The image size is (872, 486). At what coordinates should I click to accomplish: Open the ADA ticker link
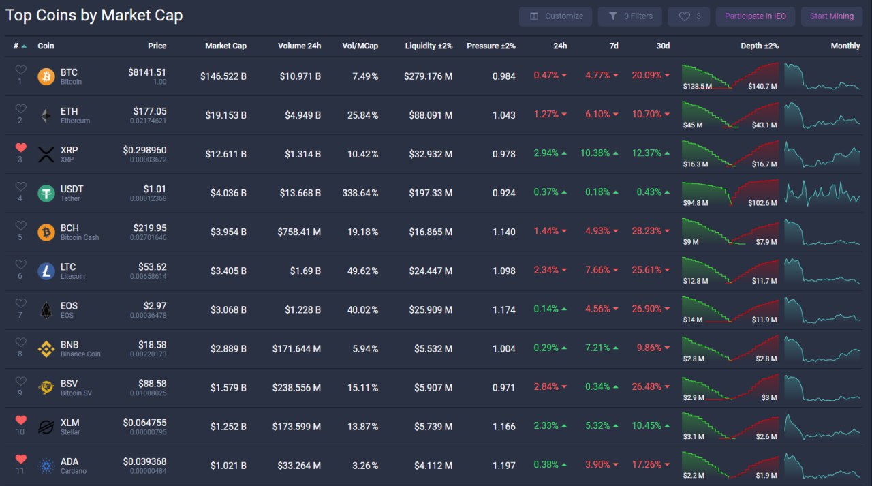click(69, 461)
